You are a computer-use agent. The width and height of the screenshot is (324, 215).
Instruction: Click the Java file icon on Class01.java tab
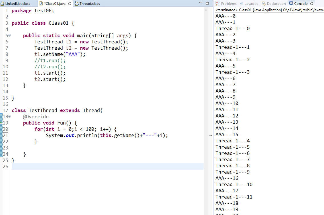click(x=41, y=3)
